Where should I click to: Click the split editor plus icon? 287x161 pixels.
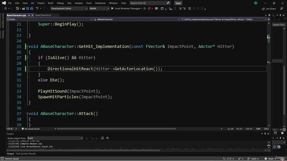tap(269, 19)
